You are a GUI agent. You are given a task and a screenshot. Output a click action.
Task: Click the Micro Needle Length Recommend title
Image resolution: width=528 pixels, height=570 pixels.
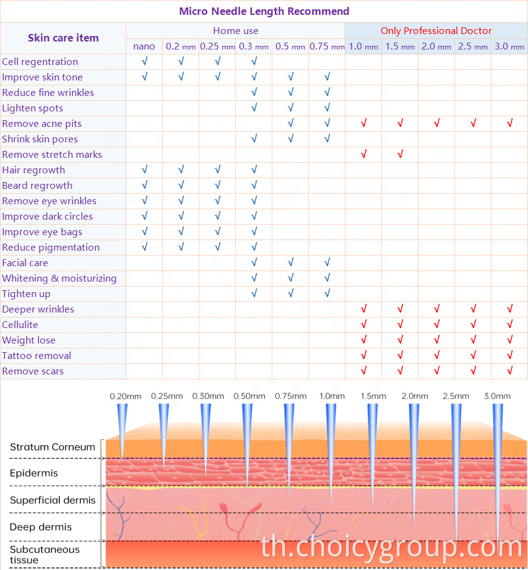tap(264, 11)
